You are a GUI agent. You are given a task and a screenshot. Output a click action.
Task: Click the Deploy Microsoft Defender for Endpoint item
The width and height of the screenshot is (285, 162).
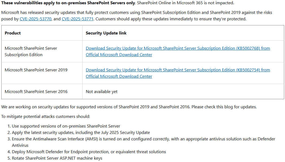[x=89, y=152]
